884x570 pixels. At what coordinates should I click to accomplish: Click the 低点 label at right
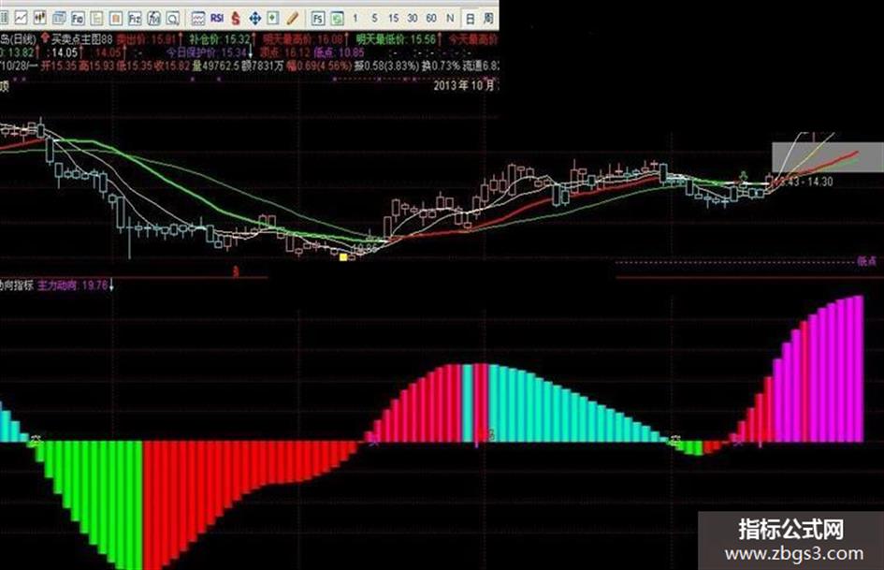click(866, 261)
